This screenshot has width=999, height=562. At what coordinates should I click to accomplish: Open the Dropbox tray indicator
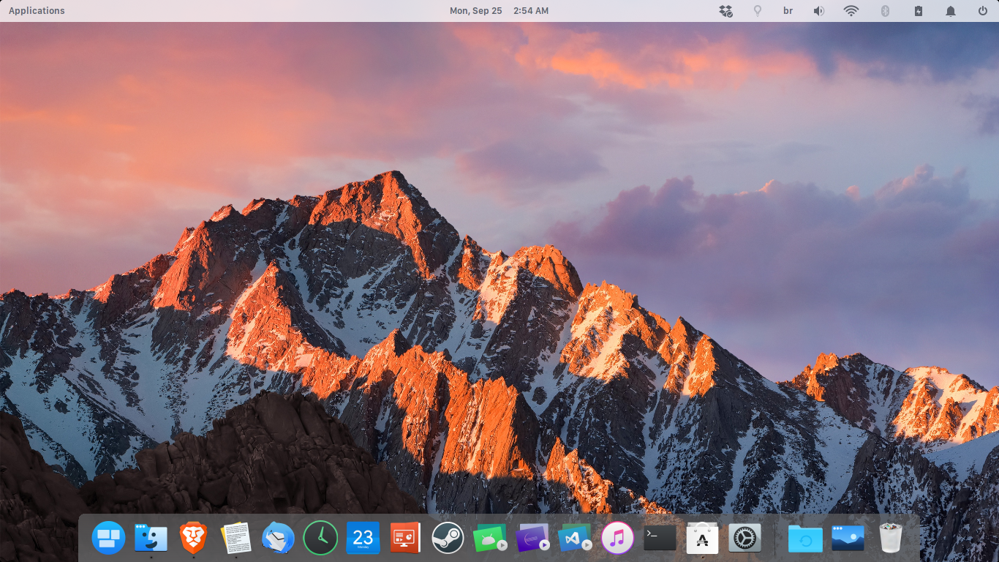coord(725,10)
